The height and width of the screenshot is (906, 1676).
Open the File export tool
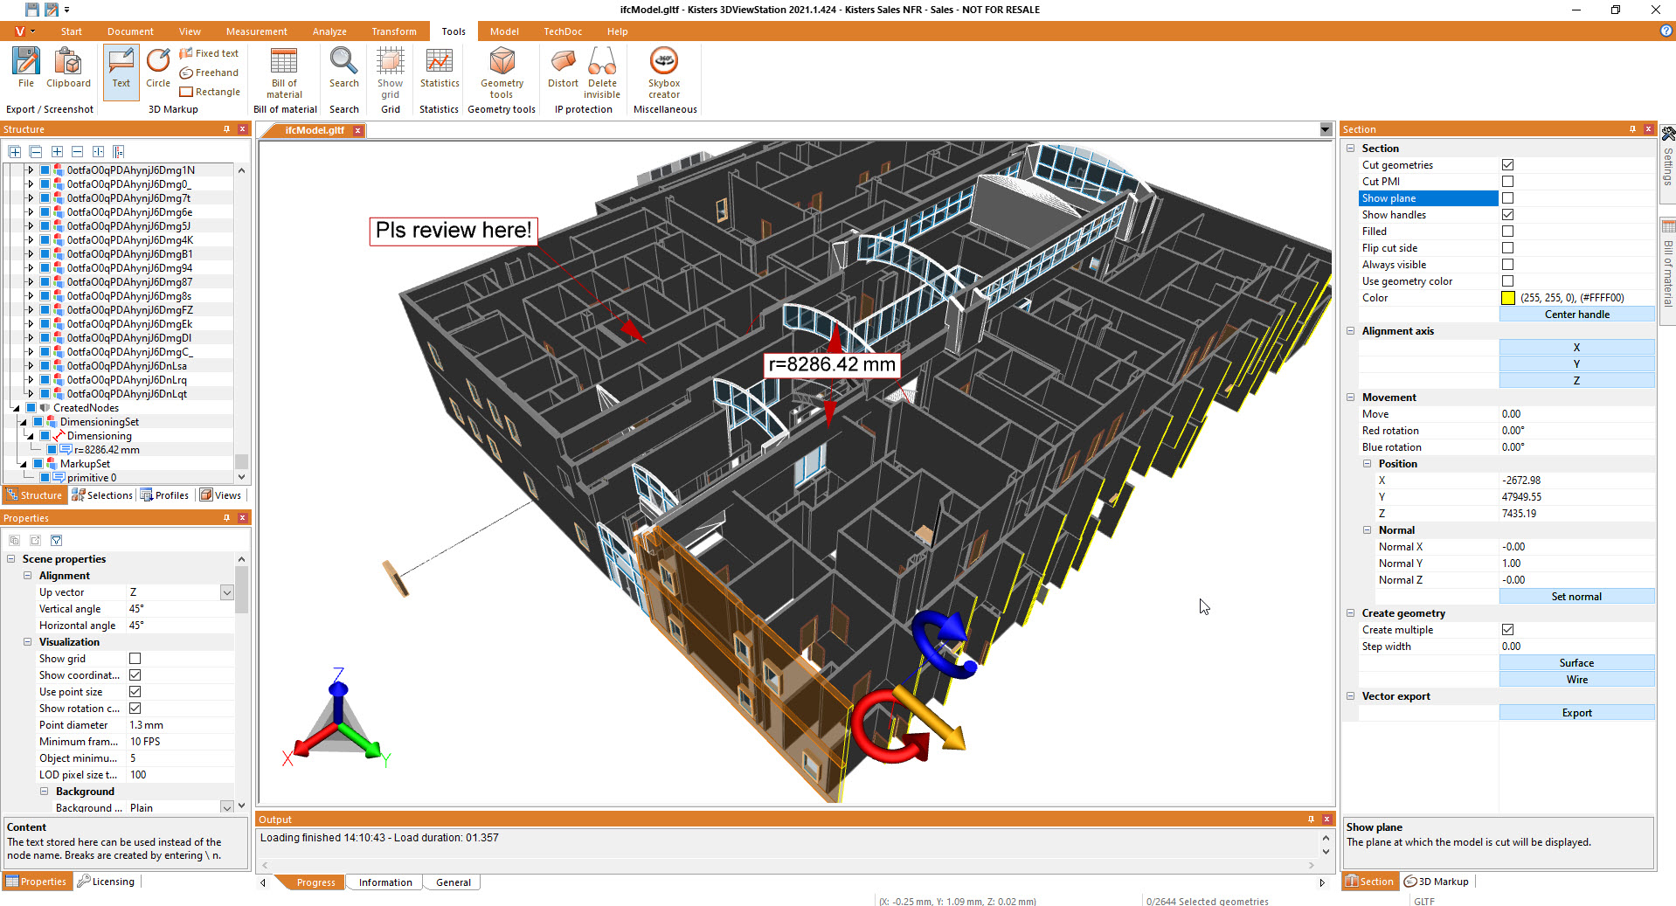click(x=26, y=68)
